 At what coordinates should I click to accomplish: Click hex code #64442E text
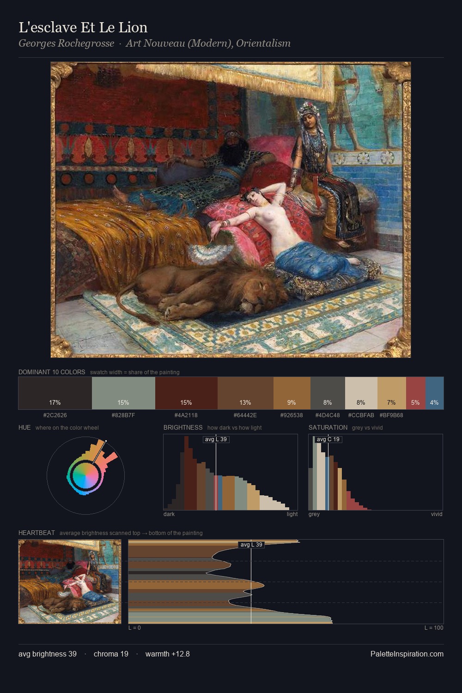point(245,415)
